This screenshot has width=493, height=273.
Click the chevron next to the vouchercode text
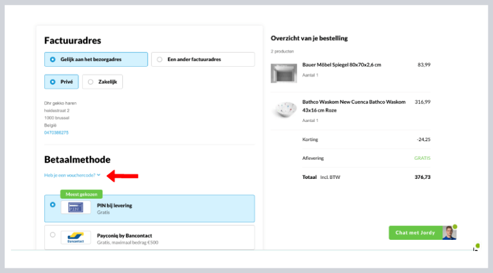pyautogui.click(x=99, y=175)
